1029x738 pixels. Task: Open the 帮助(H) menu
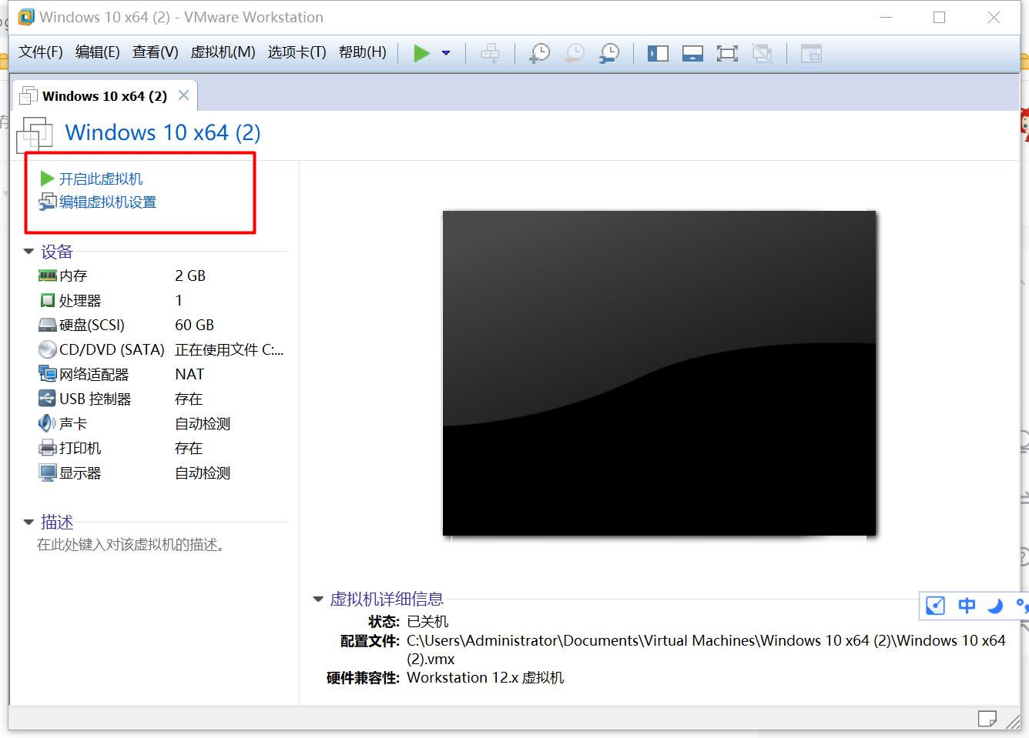pyautogui.click(x=363, y=52)
